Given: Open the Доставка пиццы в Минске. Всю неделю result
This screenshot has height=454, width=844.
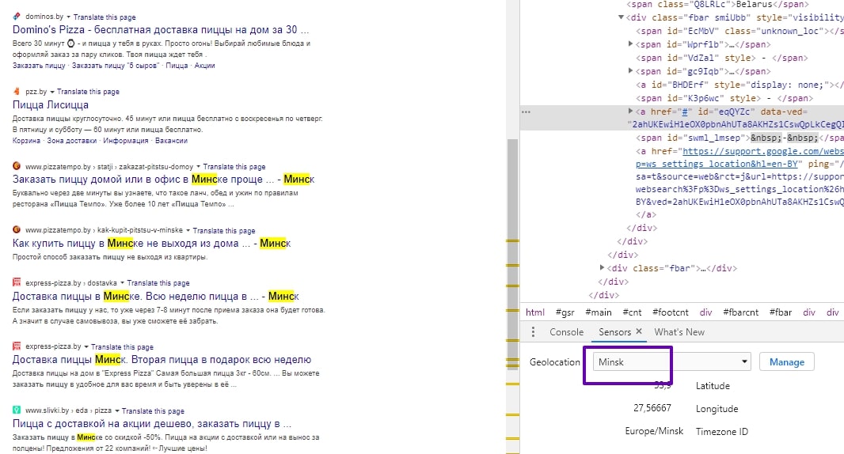Looking at the screenshot, I should (x=155, y=297).
